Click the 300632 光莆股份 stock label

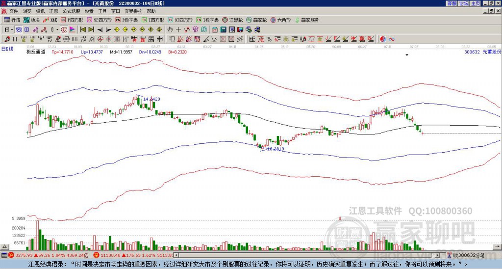click(x=482, y=52)
